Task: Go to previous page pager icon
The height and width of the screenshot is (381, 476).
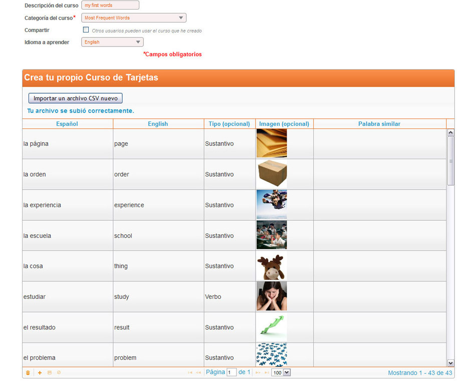Action: click(x=198, y=372)
